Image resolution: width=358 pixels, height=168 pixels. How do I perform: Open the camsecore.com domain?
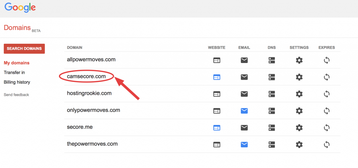pos(86,76)
